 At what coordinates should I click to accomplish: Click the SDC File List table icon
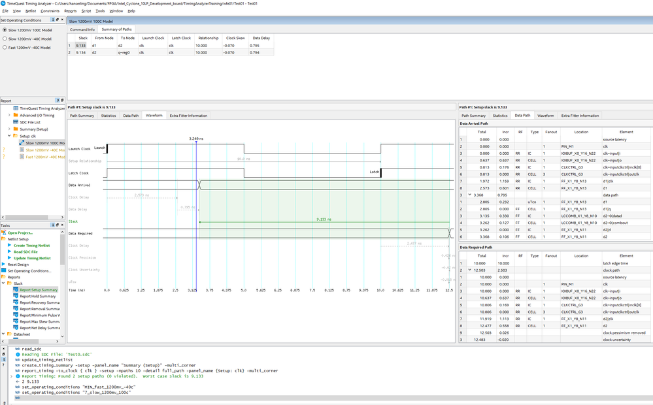point(16,122)
